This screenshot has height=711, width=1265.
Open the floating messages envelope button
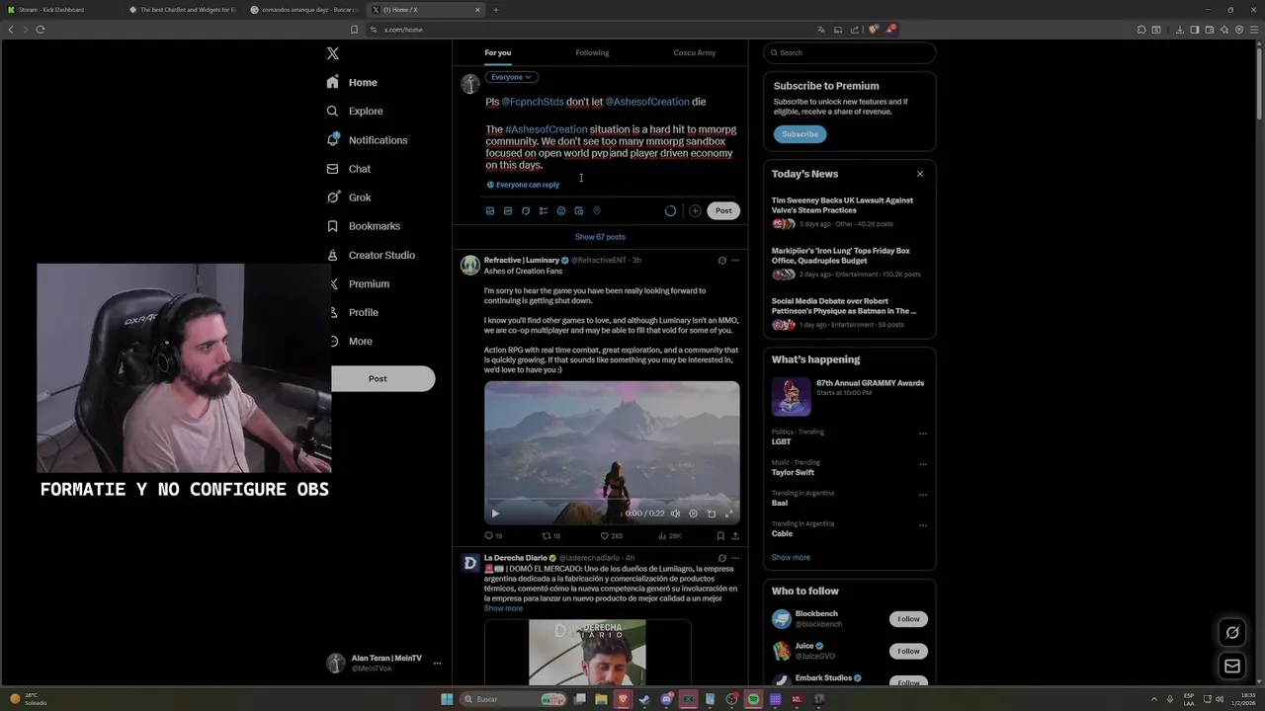tap(1232, 667)
